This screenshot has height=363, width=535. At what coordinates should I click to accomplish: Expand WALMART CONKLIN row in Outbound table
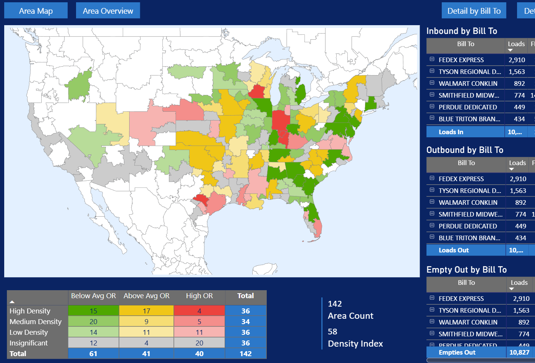point(432,202)
